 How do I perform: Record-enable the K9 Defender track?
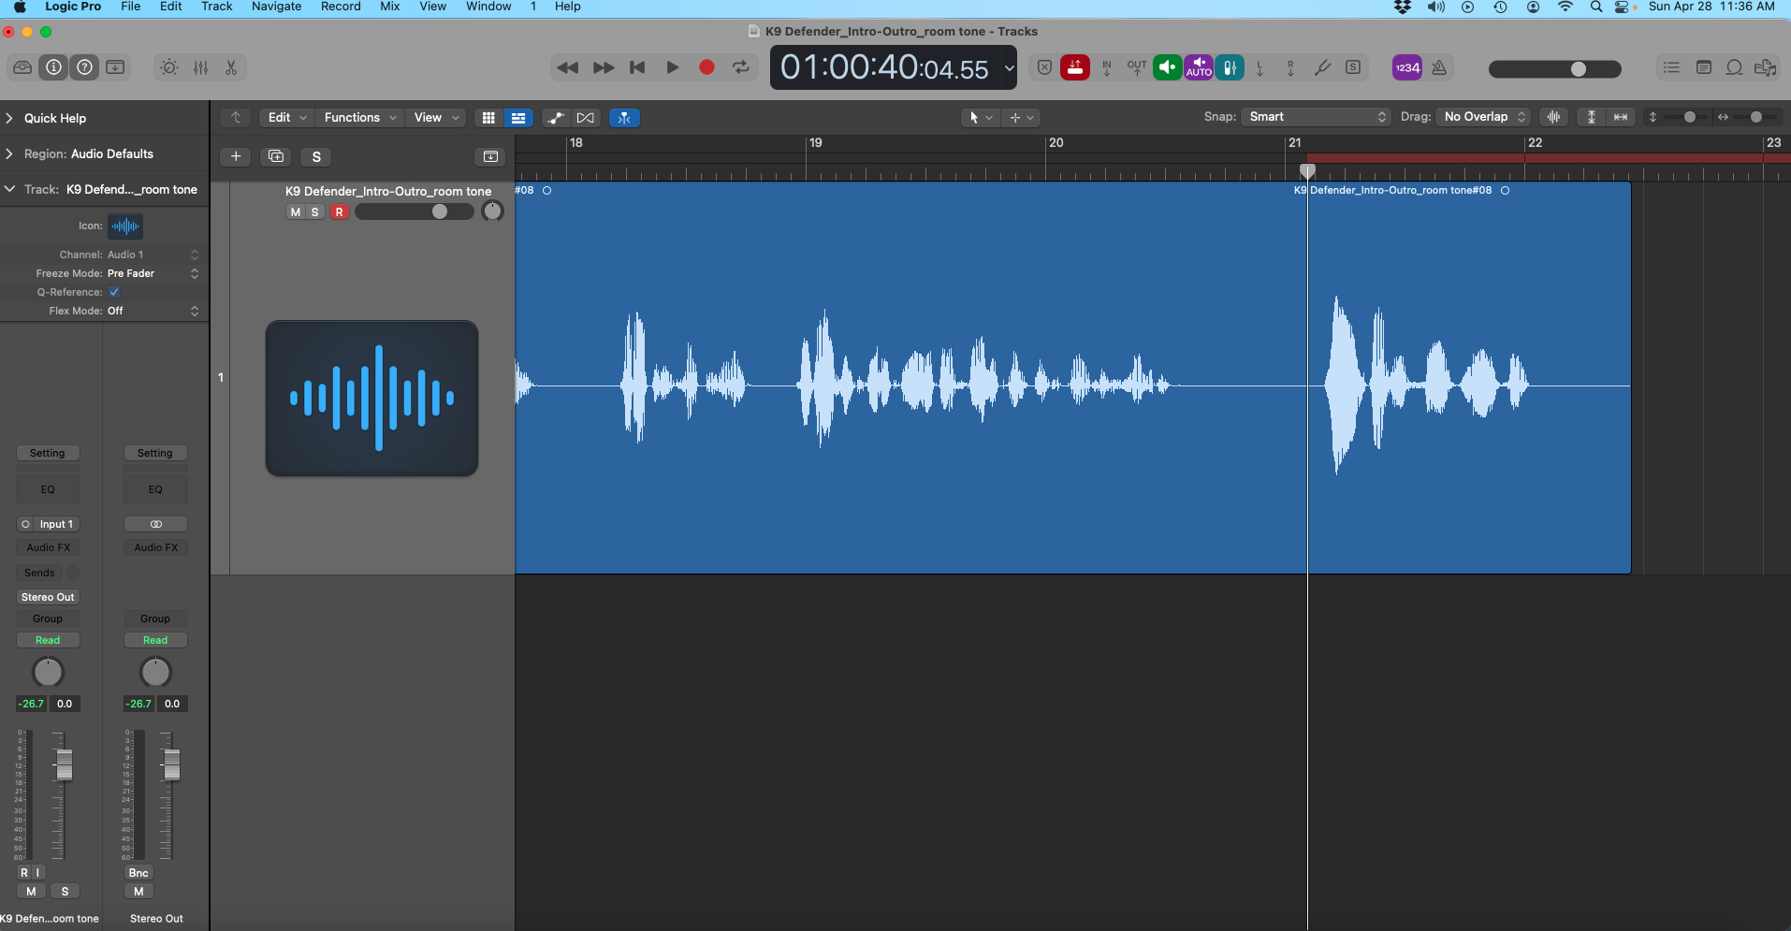point(339,211)
